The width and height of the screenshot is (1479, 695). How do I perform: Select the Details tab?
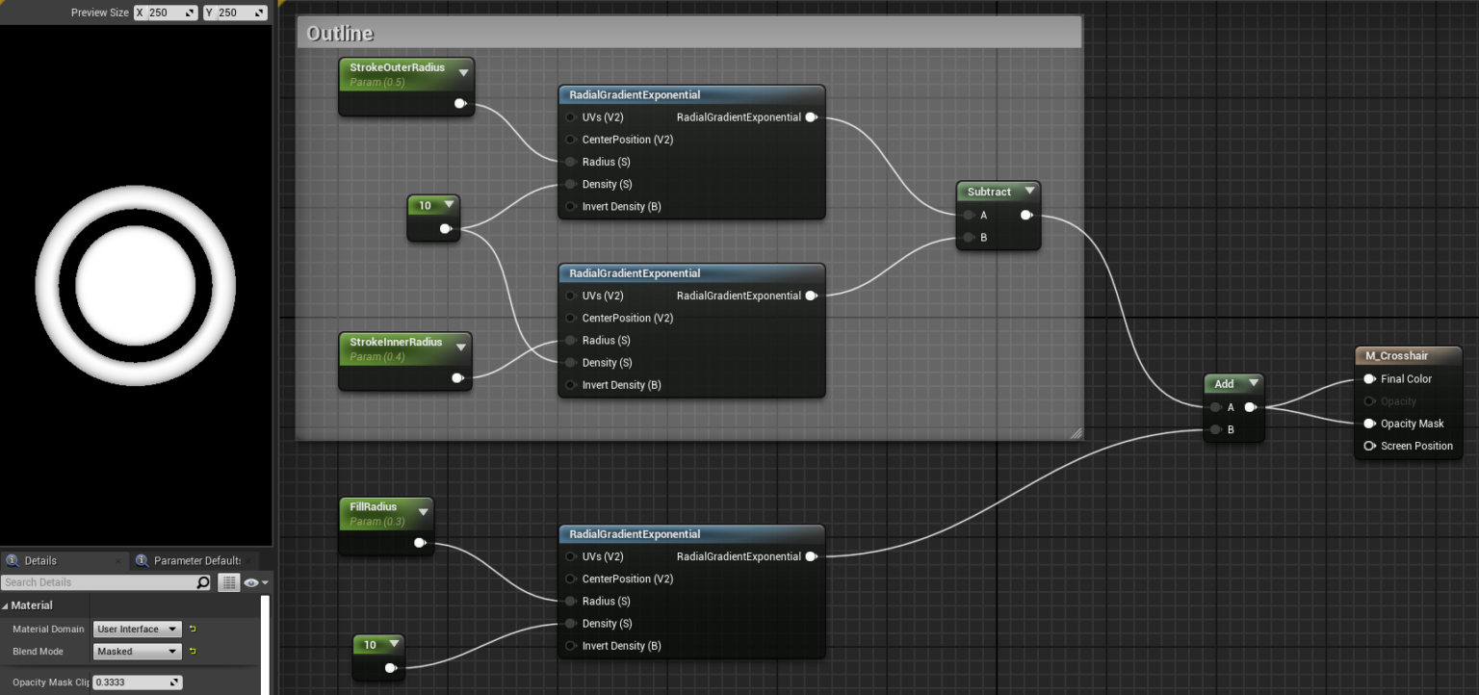(39, 560)
